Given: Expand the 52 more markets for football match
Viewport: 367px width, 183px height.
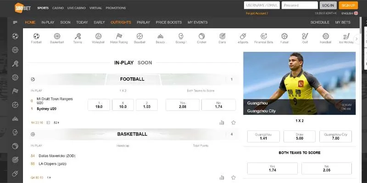Looking at the screenshot, I should click(x=56, y=123).
